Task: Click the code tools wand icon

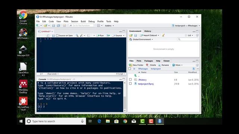Action: [x=81, y=36]
